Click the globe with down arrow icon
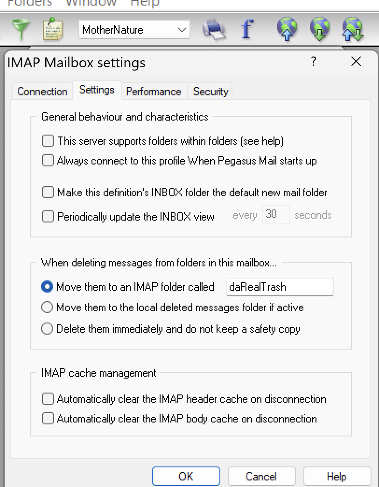 (x=320, y=29)
